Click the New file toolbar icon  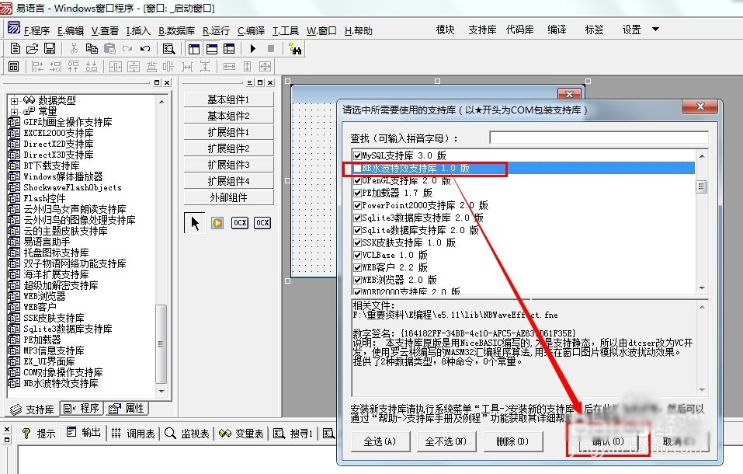(x=14, y=49)
